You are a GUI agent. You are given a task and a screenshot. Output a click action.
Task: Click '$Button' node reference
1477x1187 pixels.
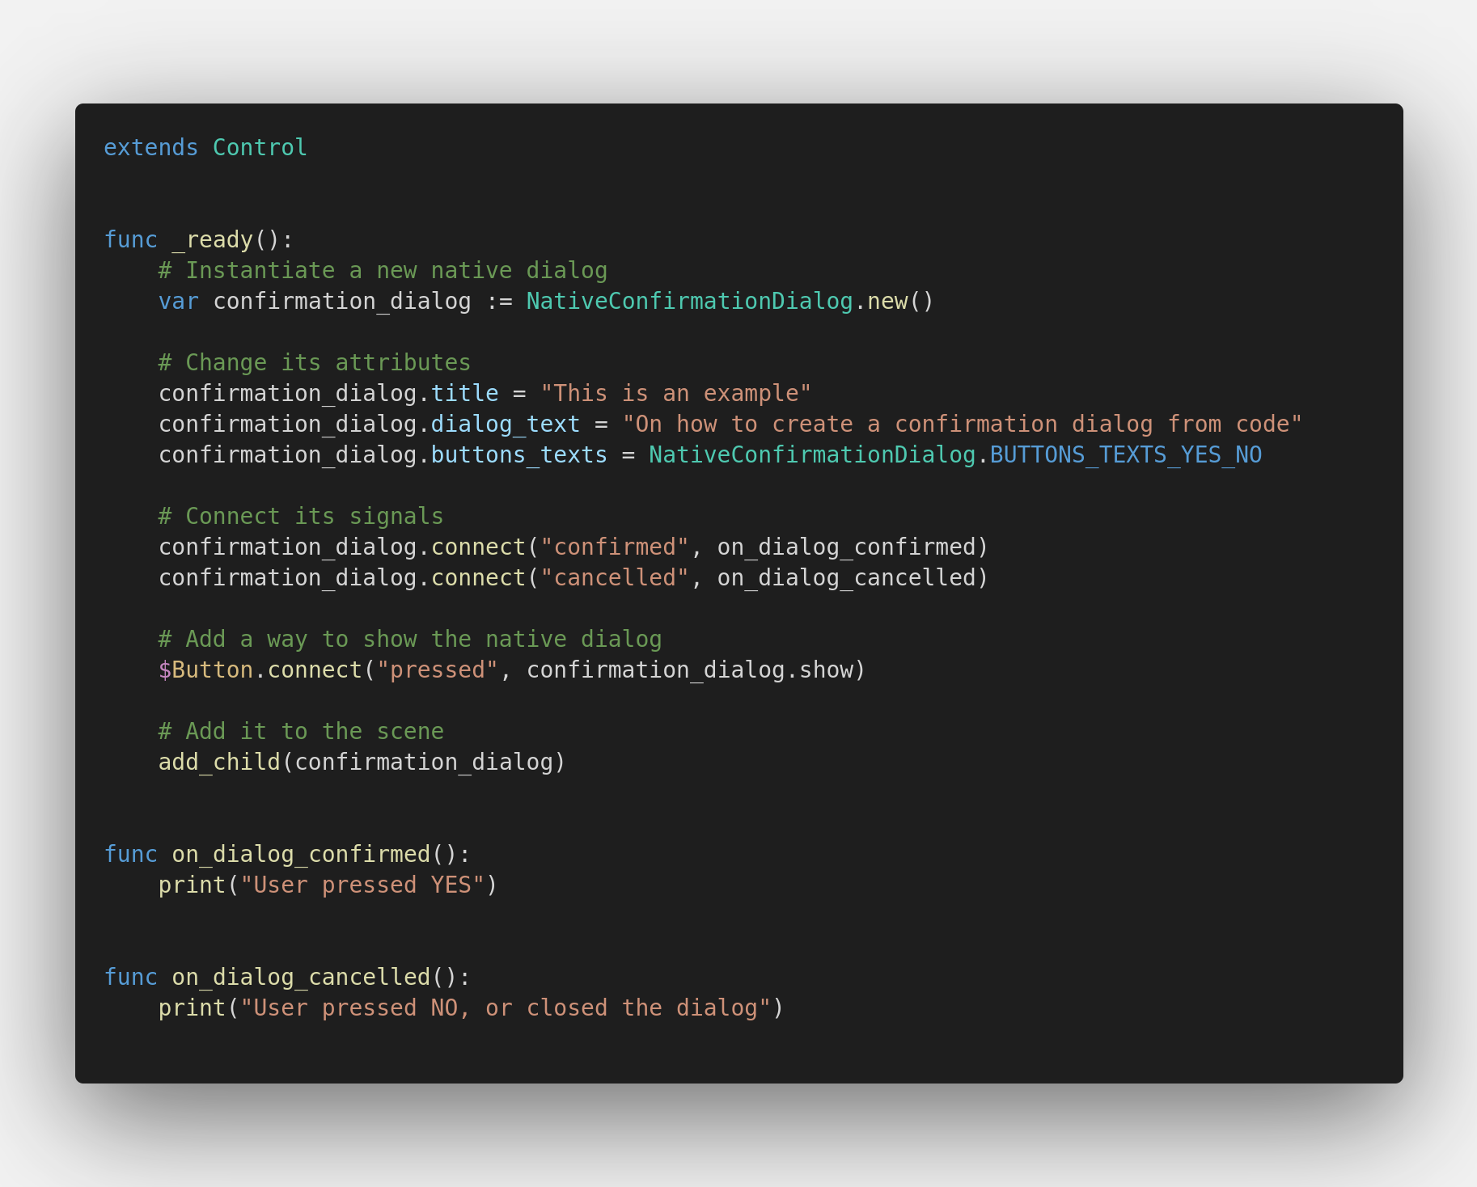(205, 670)
